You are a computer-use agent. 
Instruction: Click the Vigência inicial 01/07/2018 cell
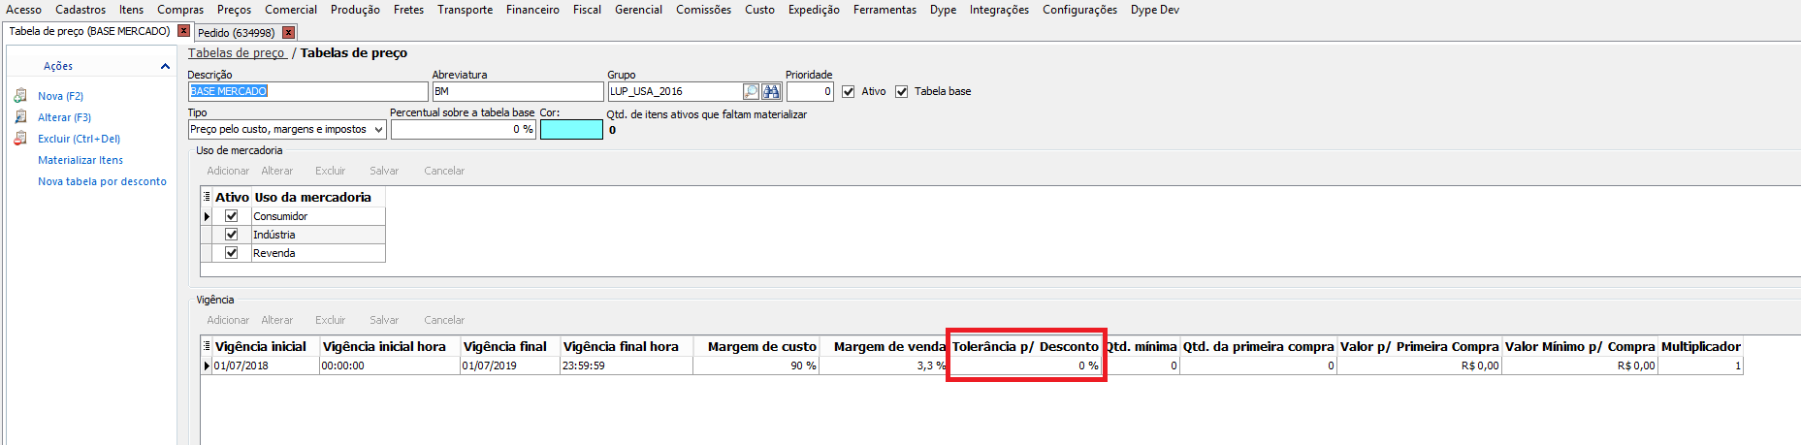coord(266,366)
